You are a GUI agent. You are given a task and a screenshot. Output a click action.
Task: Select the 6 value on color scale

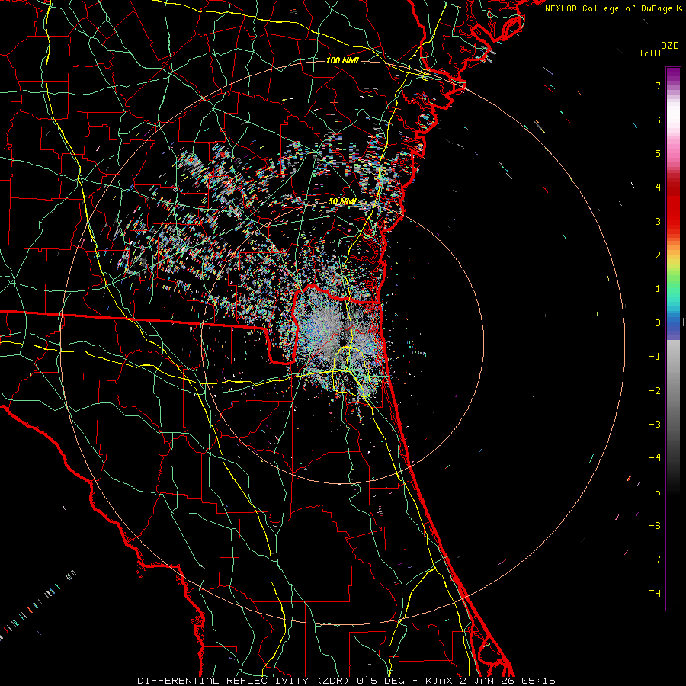pos(658,120)
